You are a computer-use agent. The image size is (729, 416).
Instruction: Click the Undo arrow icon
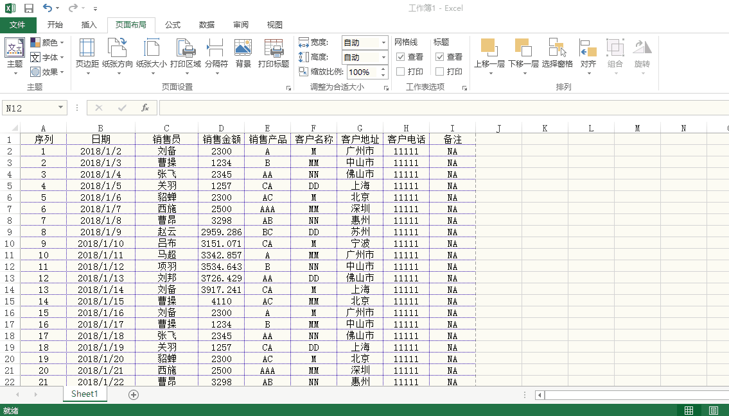click(x=48, y=8)
